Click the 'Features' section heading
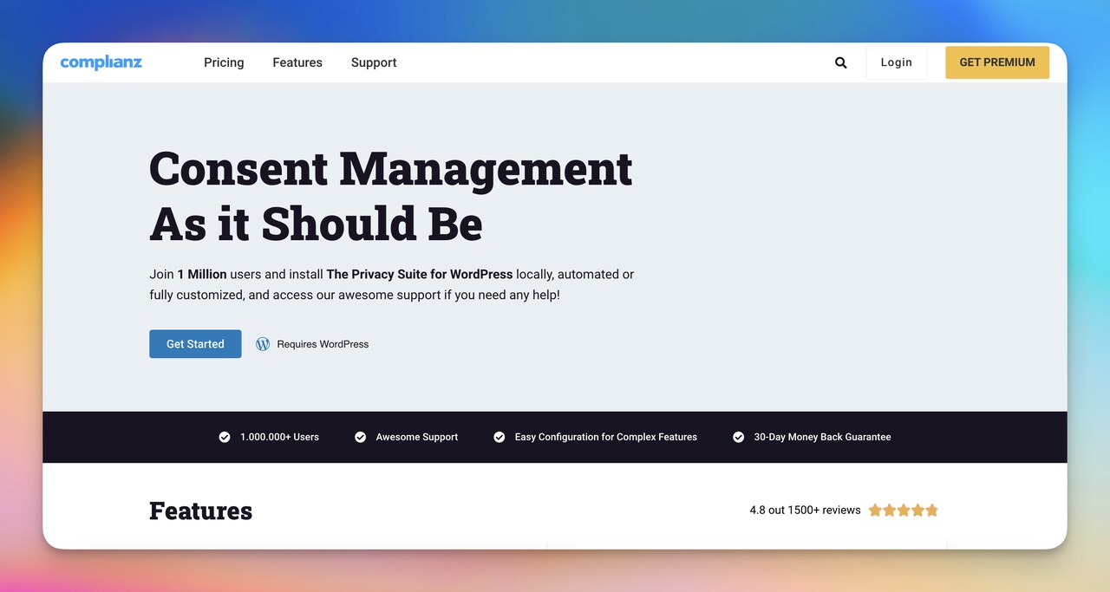The image size is (1110, 592). [200, 511]
